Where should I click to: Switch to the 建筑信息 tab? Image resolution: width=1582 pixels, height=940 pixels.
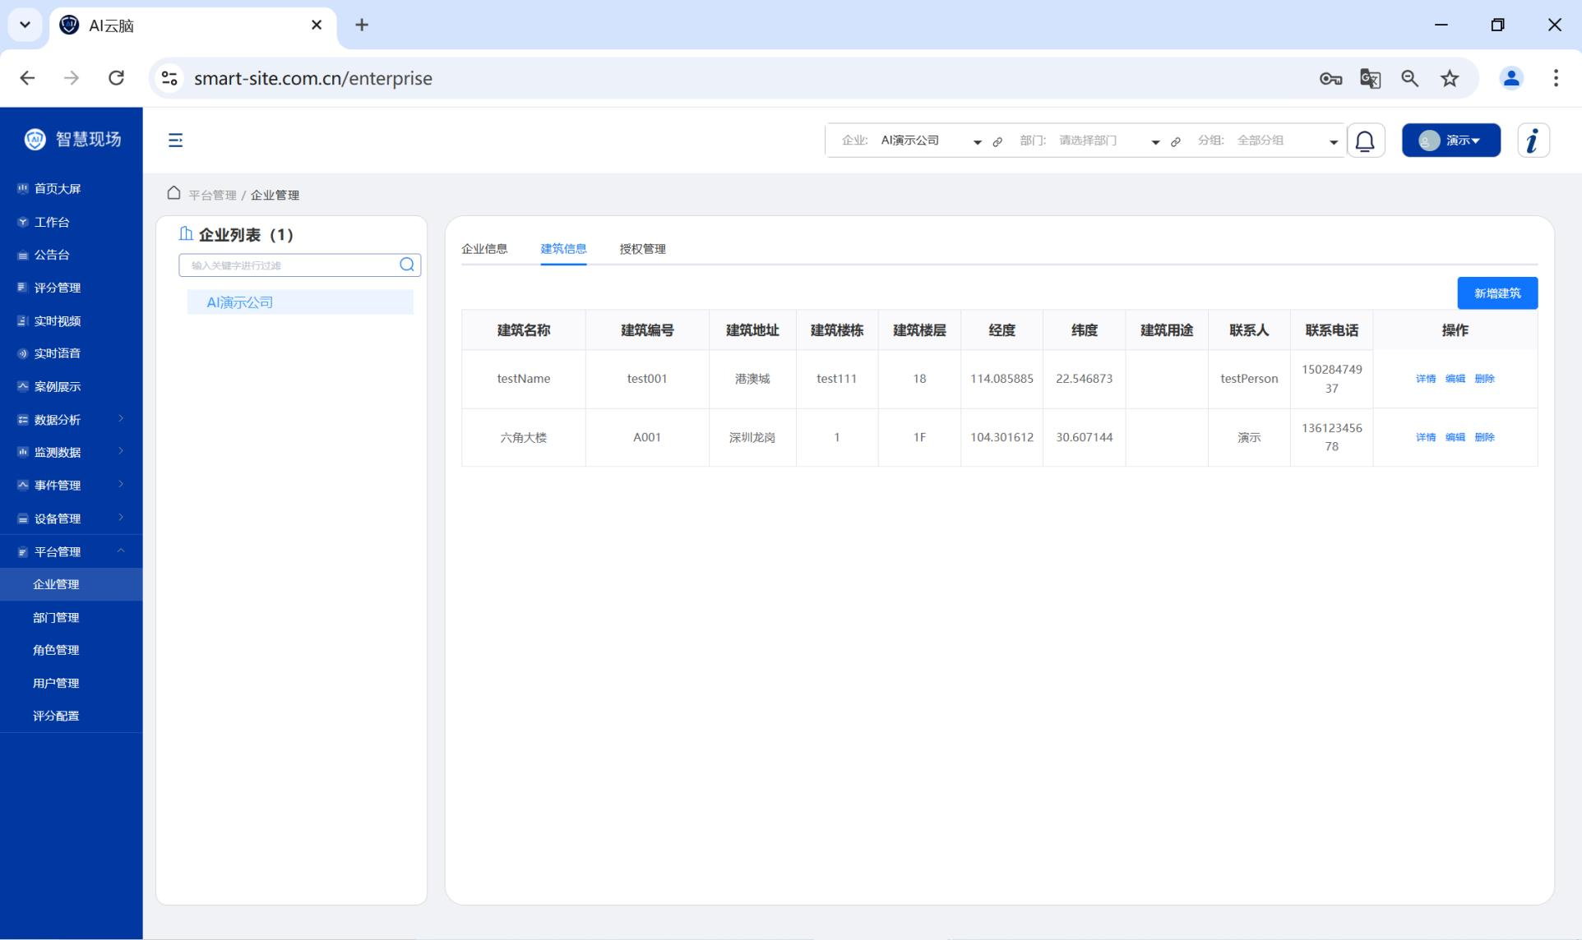click(x=563, y=249)
